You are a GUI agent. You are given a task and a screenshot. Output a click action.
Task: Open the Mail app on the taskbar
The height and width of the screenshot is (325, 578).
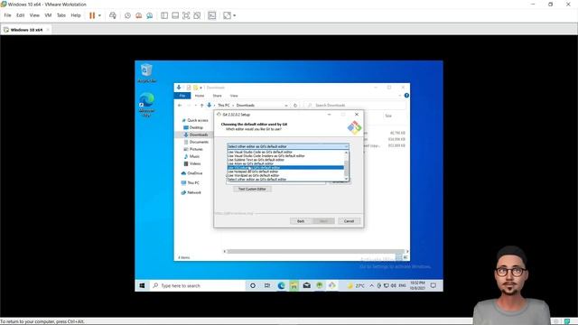pyautogui.click(x=307, y=285)
